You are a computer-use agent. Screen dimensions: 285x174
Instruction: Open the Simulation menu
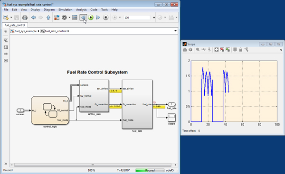pyautogui.click(x=65, y=9)
